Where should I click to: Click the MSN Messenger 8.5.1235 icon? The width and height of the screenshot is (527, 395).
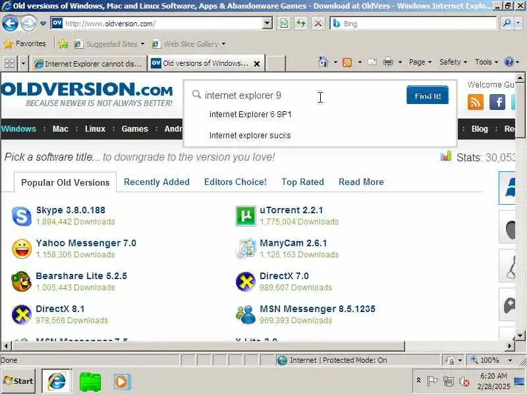245,315
